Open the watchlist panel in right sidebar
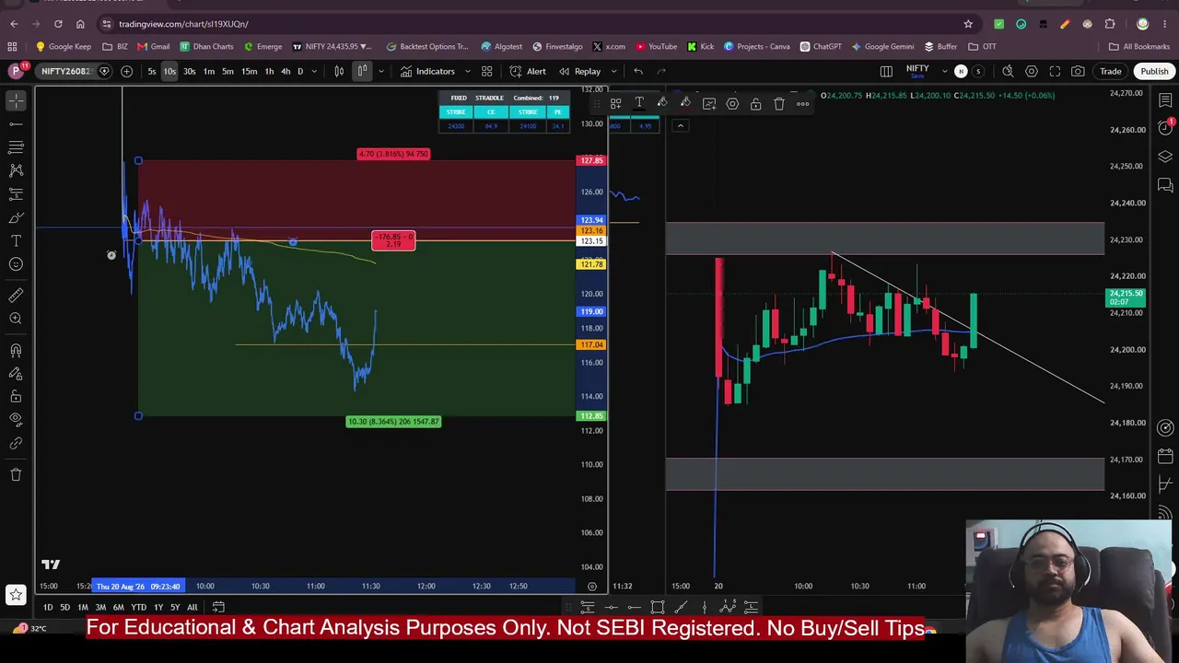Image resolution: width=1179 pixels, height=663 pixels. coord(1165,100)
